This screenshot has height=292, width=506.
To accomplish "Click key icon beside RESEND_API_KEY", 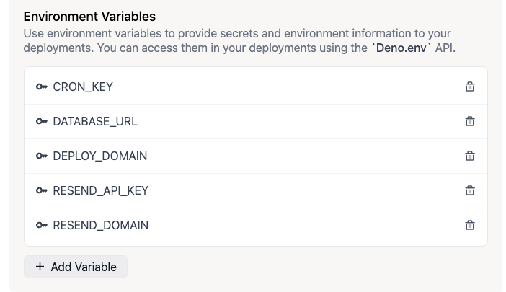I will coord(42,190).
